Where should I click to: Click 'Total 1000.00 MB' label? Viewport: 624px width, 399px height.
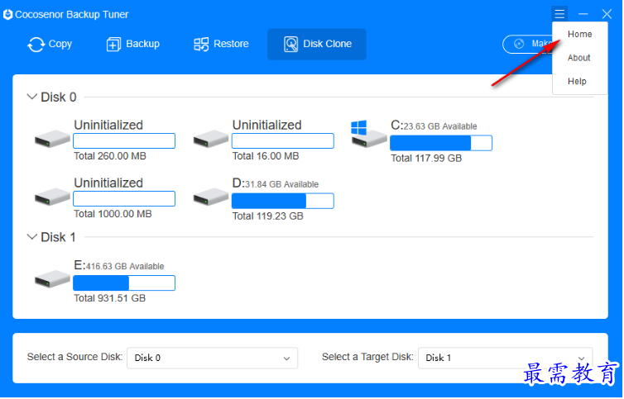tap(113, 214)
